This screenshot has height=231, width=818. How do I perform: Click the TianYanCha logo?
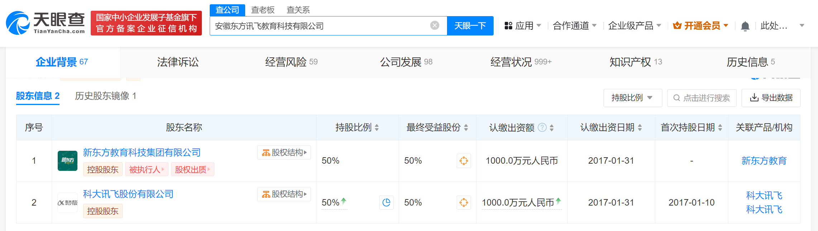(x=46, y=23)
